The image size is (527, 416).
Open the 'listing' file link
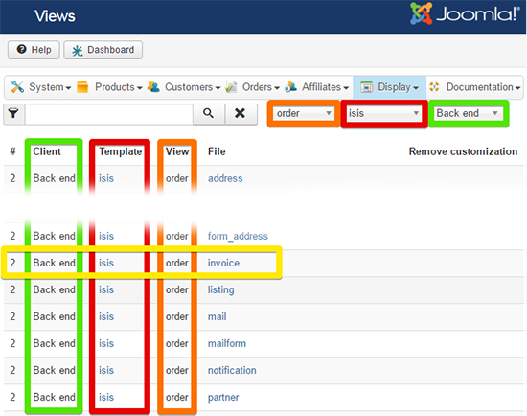coord(220,289)
